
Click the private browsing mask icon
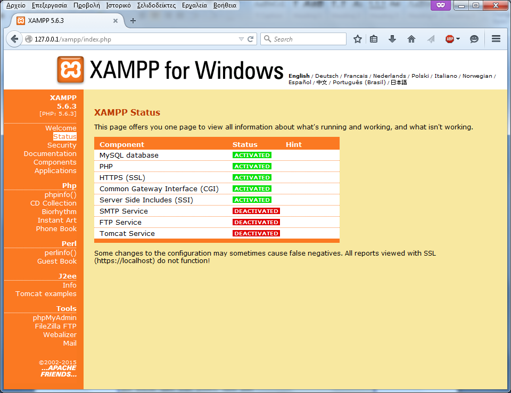tap(441, 5)
